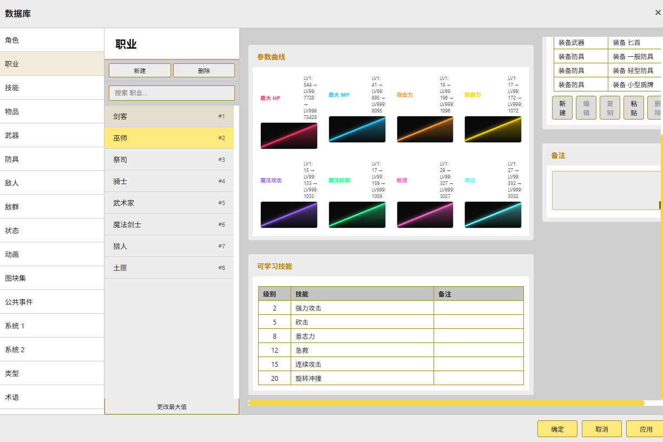Select trait row 装备 一般防具
The width and height of the screenshot is (663, 442).
pyautogui.click(x=607, y=56)
